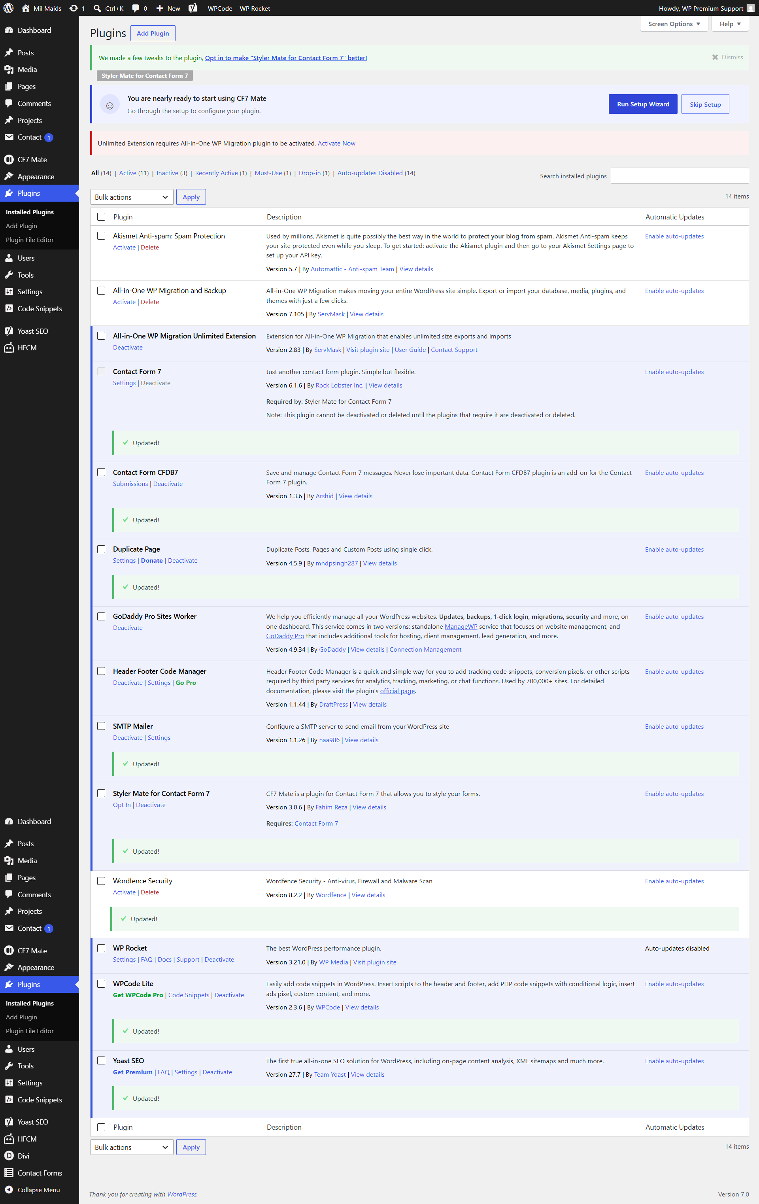Open Users icon in the lower sidebar menu
The height and width of the screenshot is (1204, 759).
click(x=9, y=1049)
